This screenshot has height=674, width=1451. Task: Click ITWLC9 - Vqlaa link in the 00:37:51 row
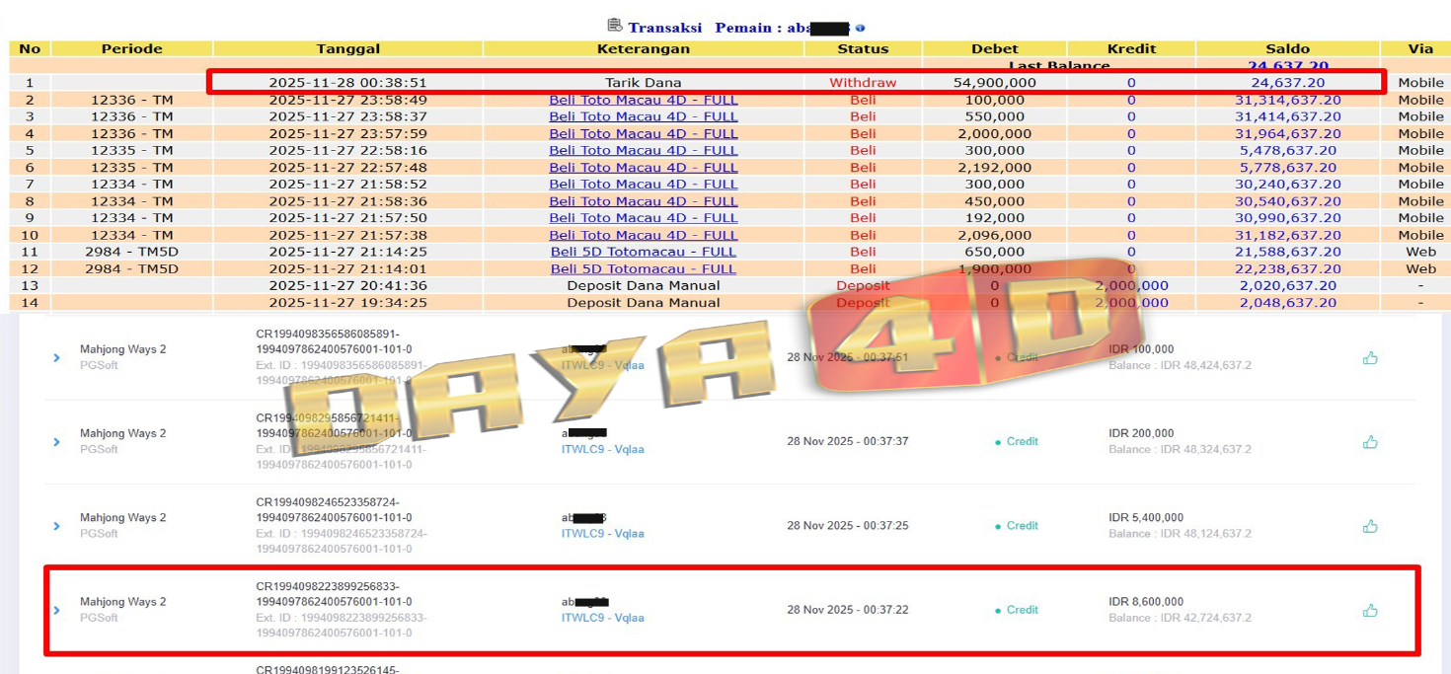click(x=602, y=366)
